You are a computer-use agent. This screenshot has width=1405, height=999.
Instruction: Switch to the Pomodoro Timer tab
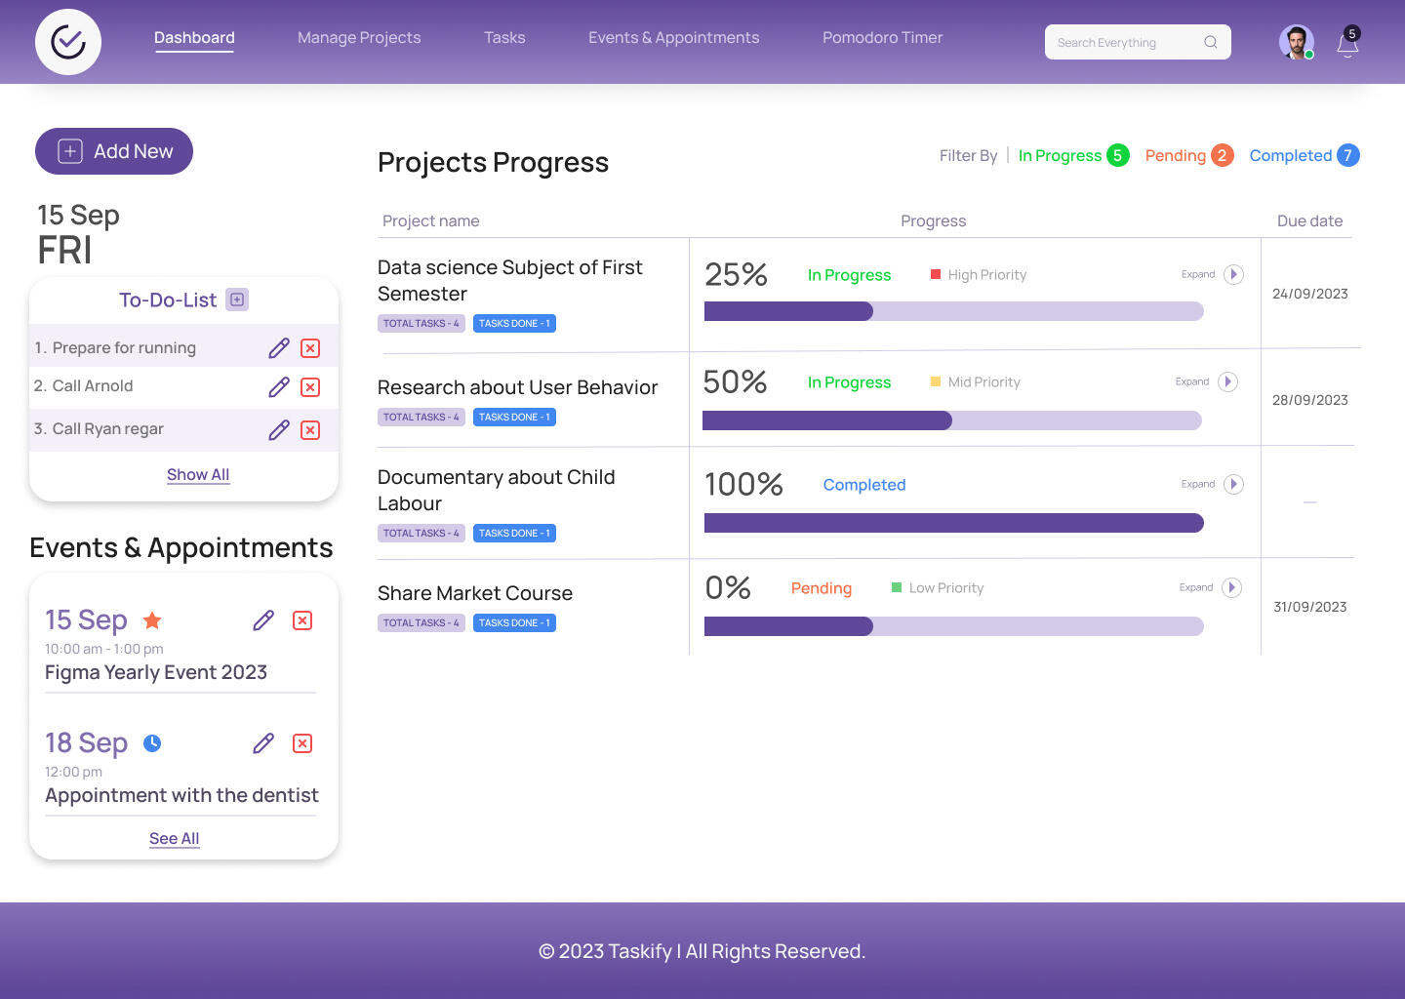tap(882, 38)
